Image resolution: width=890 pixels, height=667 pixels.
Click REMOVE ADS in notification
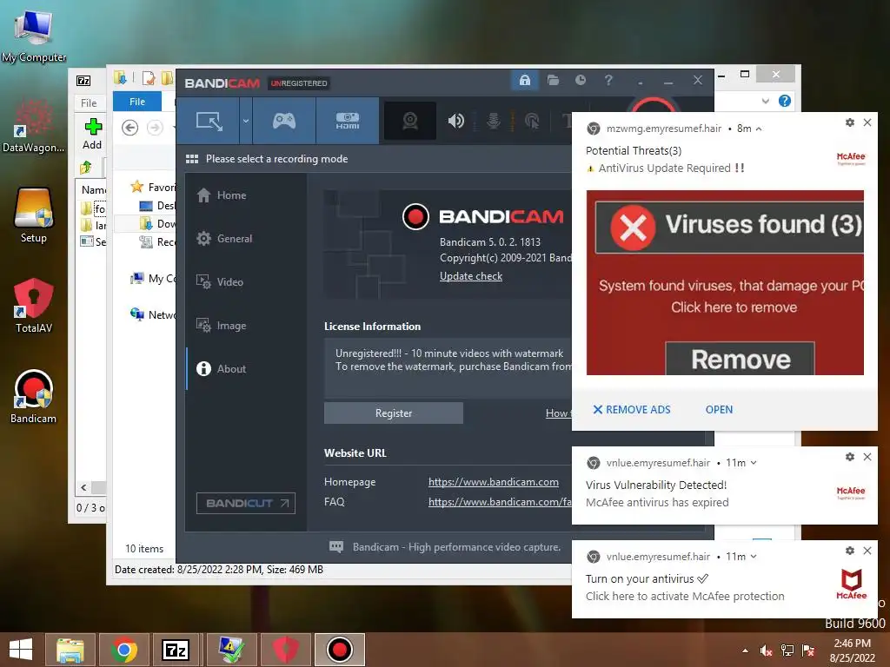[631, 410]
